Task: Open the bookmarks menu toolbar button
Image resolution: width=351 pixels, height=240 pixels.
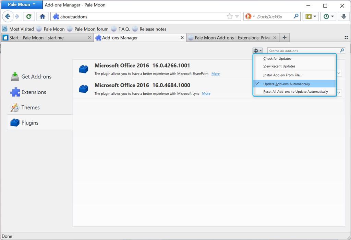Action: tap(311, 16)
